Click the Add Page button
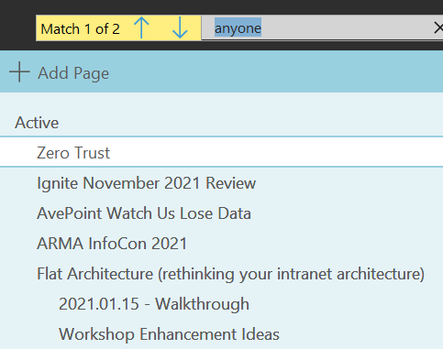This screenshot has width=443, height=349. (x=59, y=72)
